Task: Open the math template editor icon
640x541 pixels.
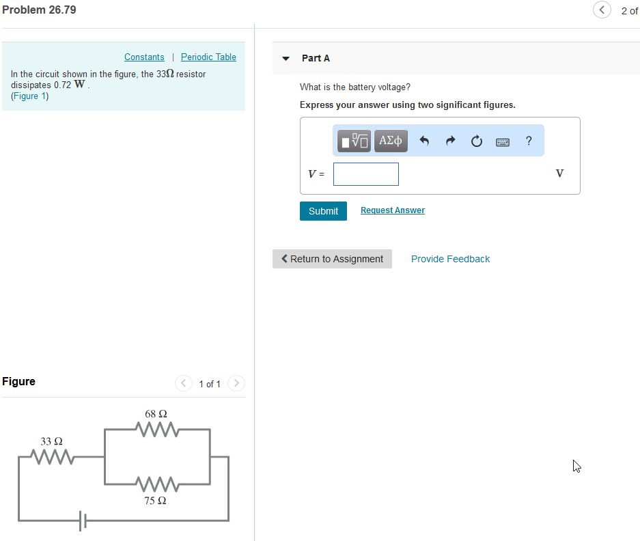Action: tap(352, 141)
